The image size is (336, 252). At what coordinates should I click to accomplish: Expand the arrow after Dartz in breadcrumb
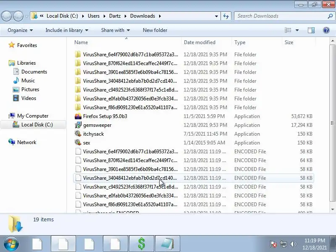[125, 16]
